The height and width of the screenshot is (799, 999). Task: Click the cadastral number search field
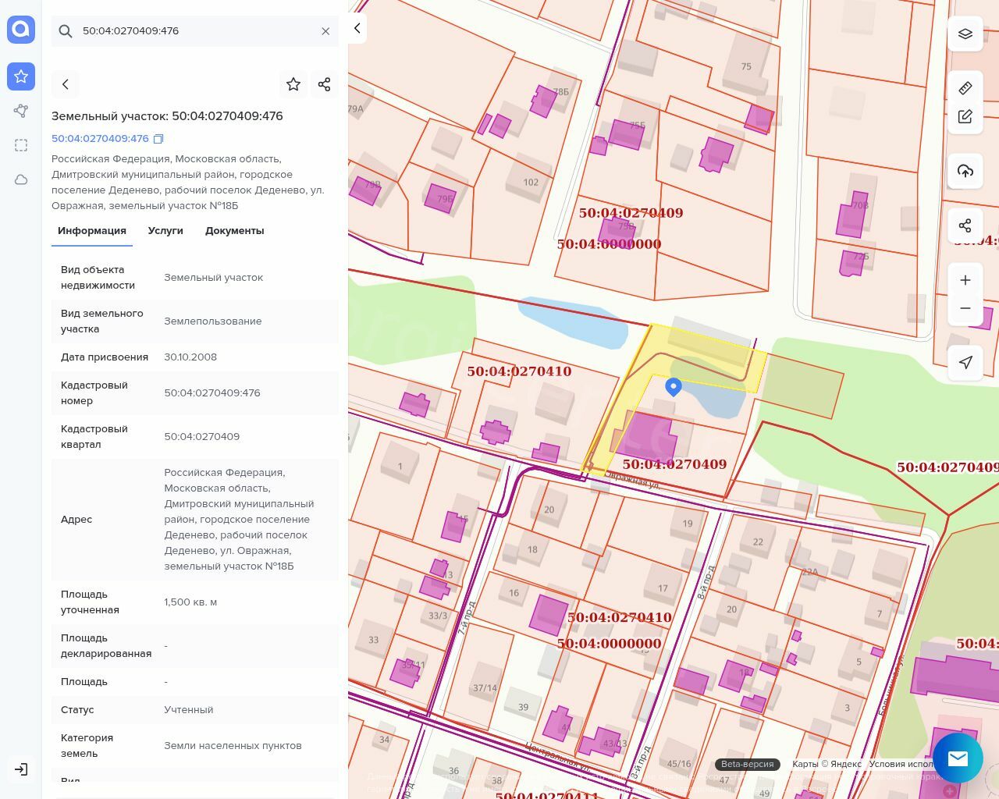pyautogui.click(x=195, y=31)
